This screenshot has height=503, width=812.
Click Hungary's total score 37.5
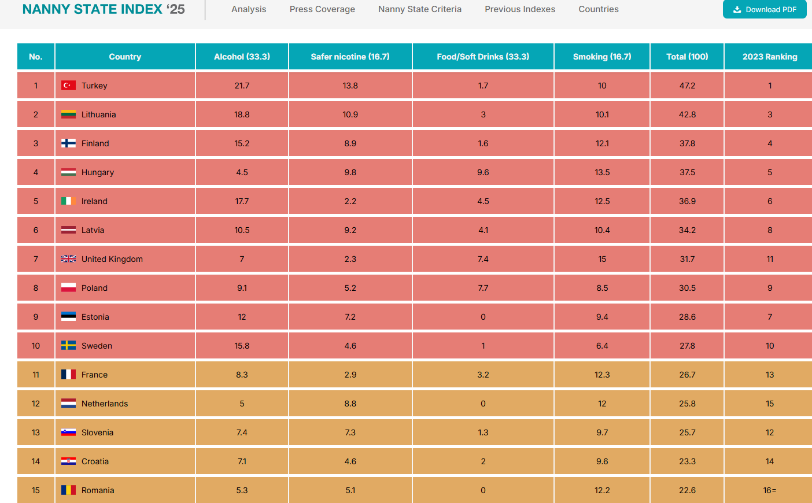[687, 172]
